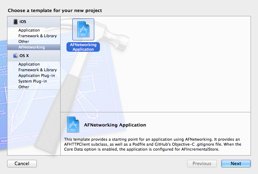Click the template description paragraph text
Viewport: 258px width, 174px height.
(x=152, y=144)
